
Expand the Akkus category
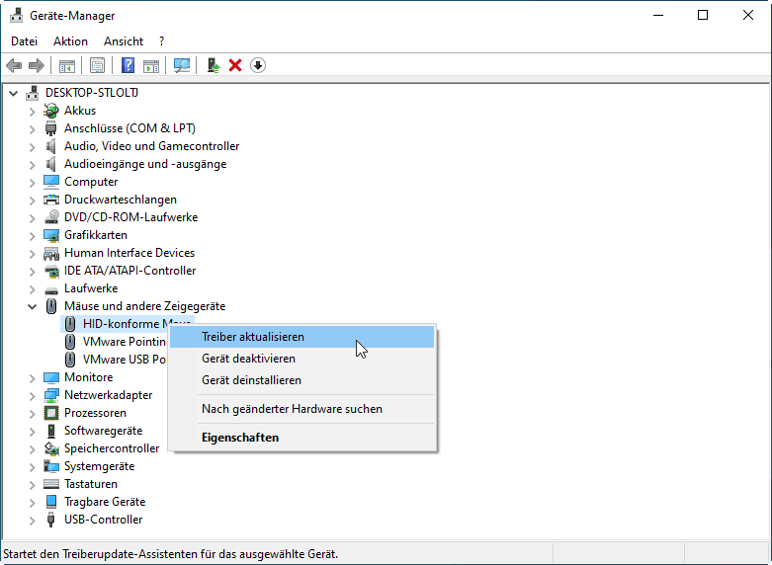click(x=33, y=111)
